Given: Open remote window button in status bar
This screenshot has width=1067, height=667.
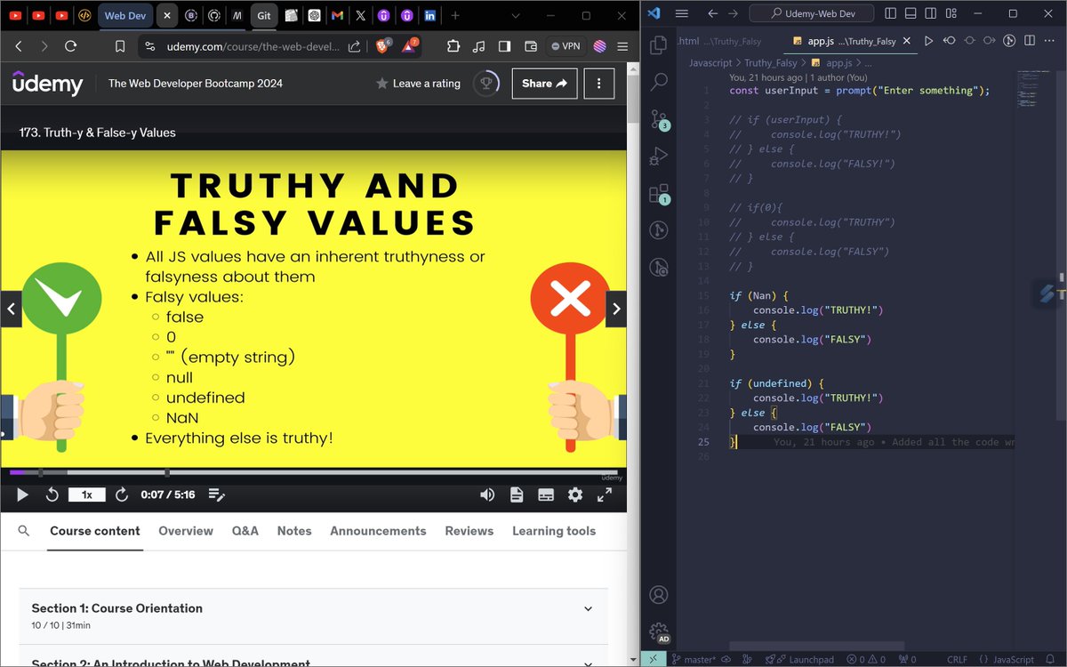Looking at the screenshot, I should click(653, 659).
